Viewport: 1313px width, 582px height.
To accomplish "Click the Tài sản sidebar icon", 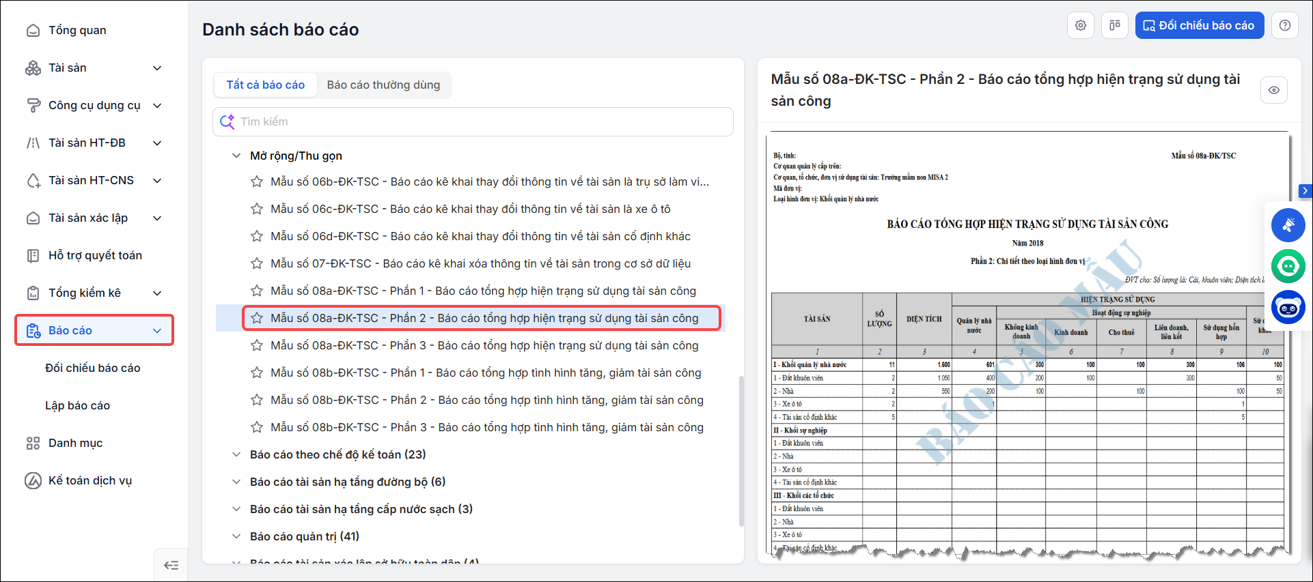I will click(x=33, y=68).
